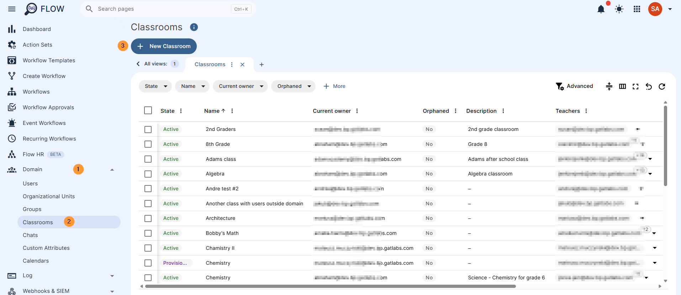
Task: Click the FLOW logo
Action: [x=44, y=9]
